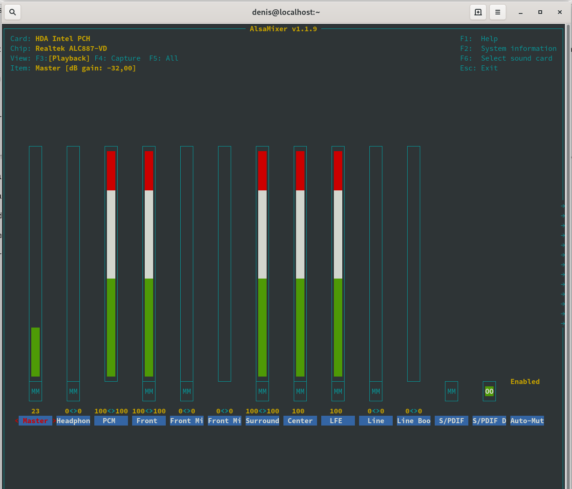Click the 0<>0 value above Line Boo
Image resolution: width=572 pixels, height=489 pixels.
coord(414,411)
